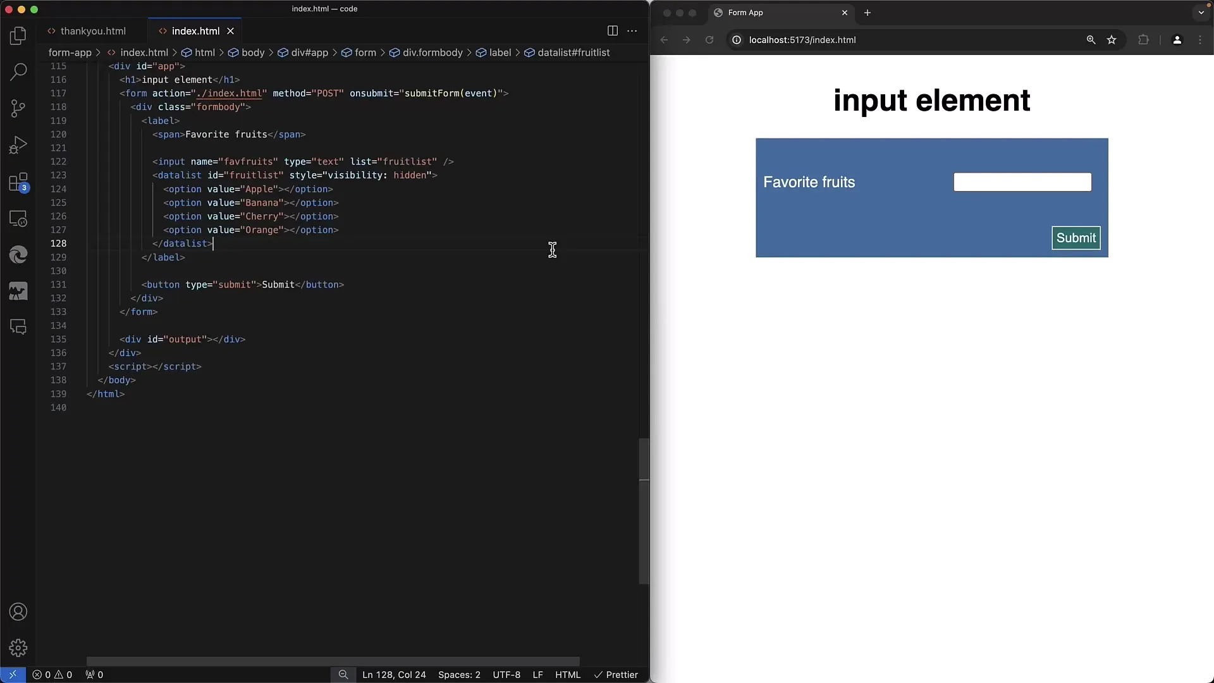Go to line via Ln 128, Col 24

(x=394, y=675)
